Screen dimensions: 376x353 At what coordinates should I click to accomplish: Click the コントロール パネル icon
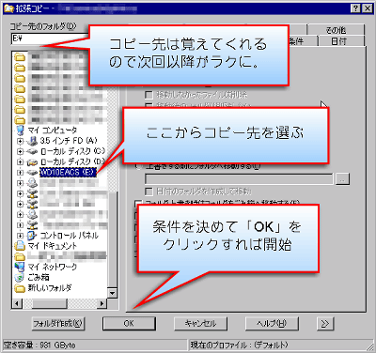click(x=32, y=236)
